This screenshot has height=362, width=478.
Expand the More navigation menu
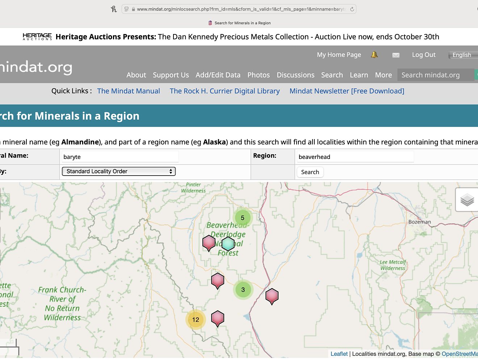click(383, 75)
